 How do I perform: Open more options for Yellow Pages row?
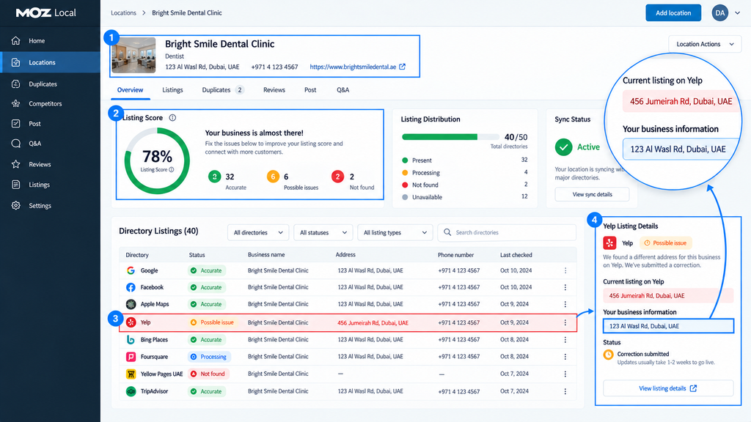pyautogui.click(x=565, y=374)
